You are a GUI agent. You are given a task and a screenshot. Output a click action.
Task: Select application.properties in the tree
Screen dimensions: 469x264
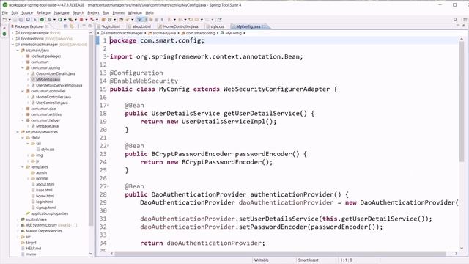click(49, 213)
